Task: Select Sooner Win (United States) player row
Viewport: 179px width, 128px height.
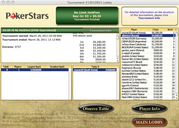Action: click(148, 59)
